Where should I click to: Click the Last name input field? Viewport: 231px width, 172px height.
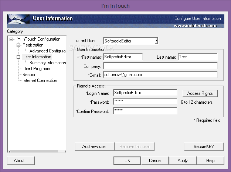coord(198,57)
